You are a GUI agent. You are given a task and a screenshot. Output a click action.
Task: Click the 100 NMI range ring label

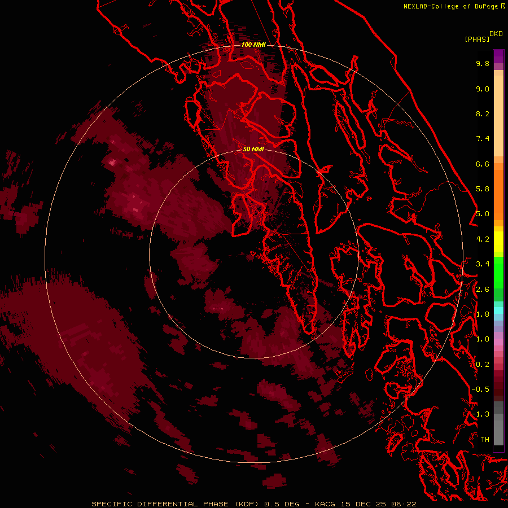click(253, 45)
